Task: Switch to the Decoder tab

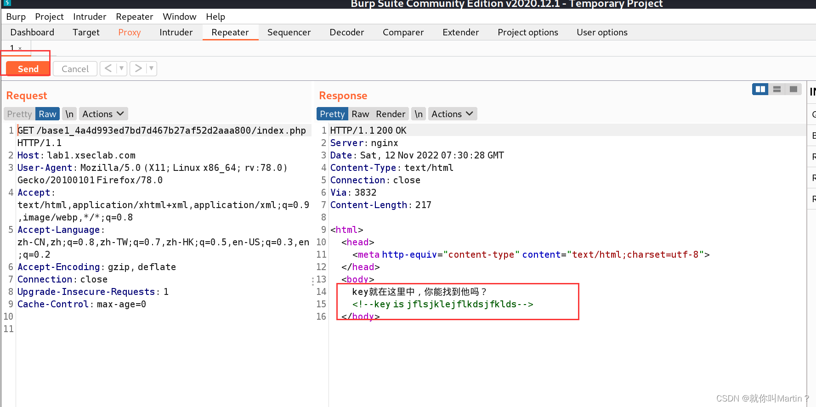Action: [347, 32]
